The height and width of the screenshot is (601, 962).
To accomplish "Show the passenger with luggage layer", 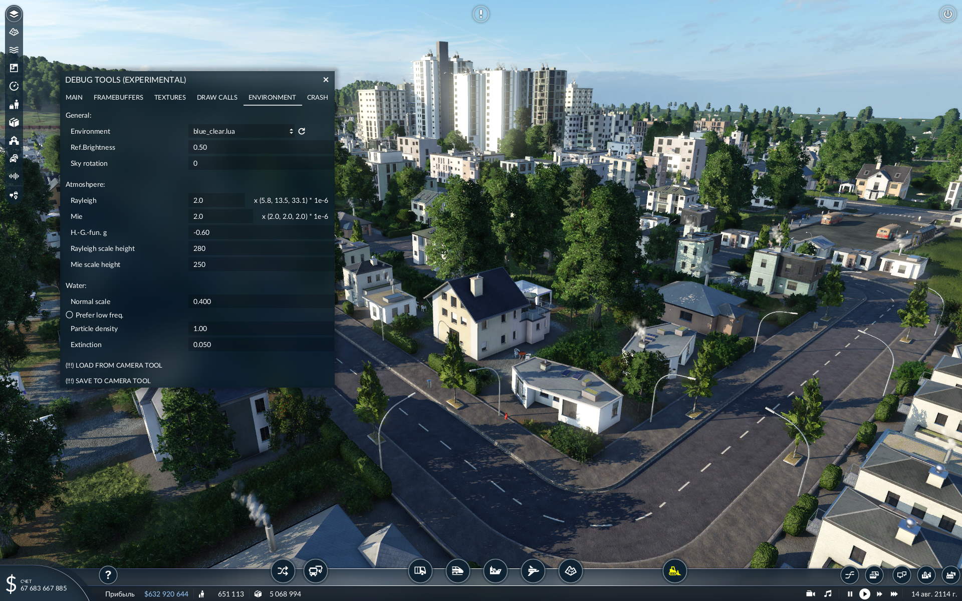I will coord(14,104).
